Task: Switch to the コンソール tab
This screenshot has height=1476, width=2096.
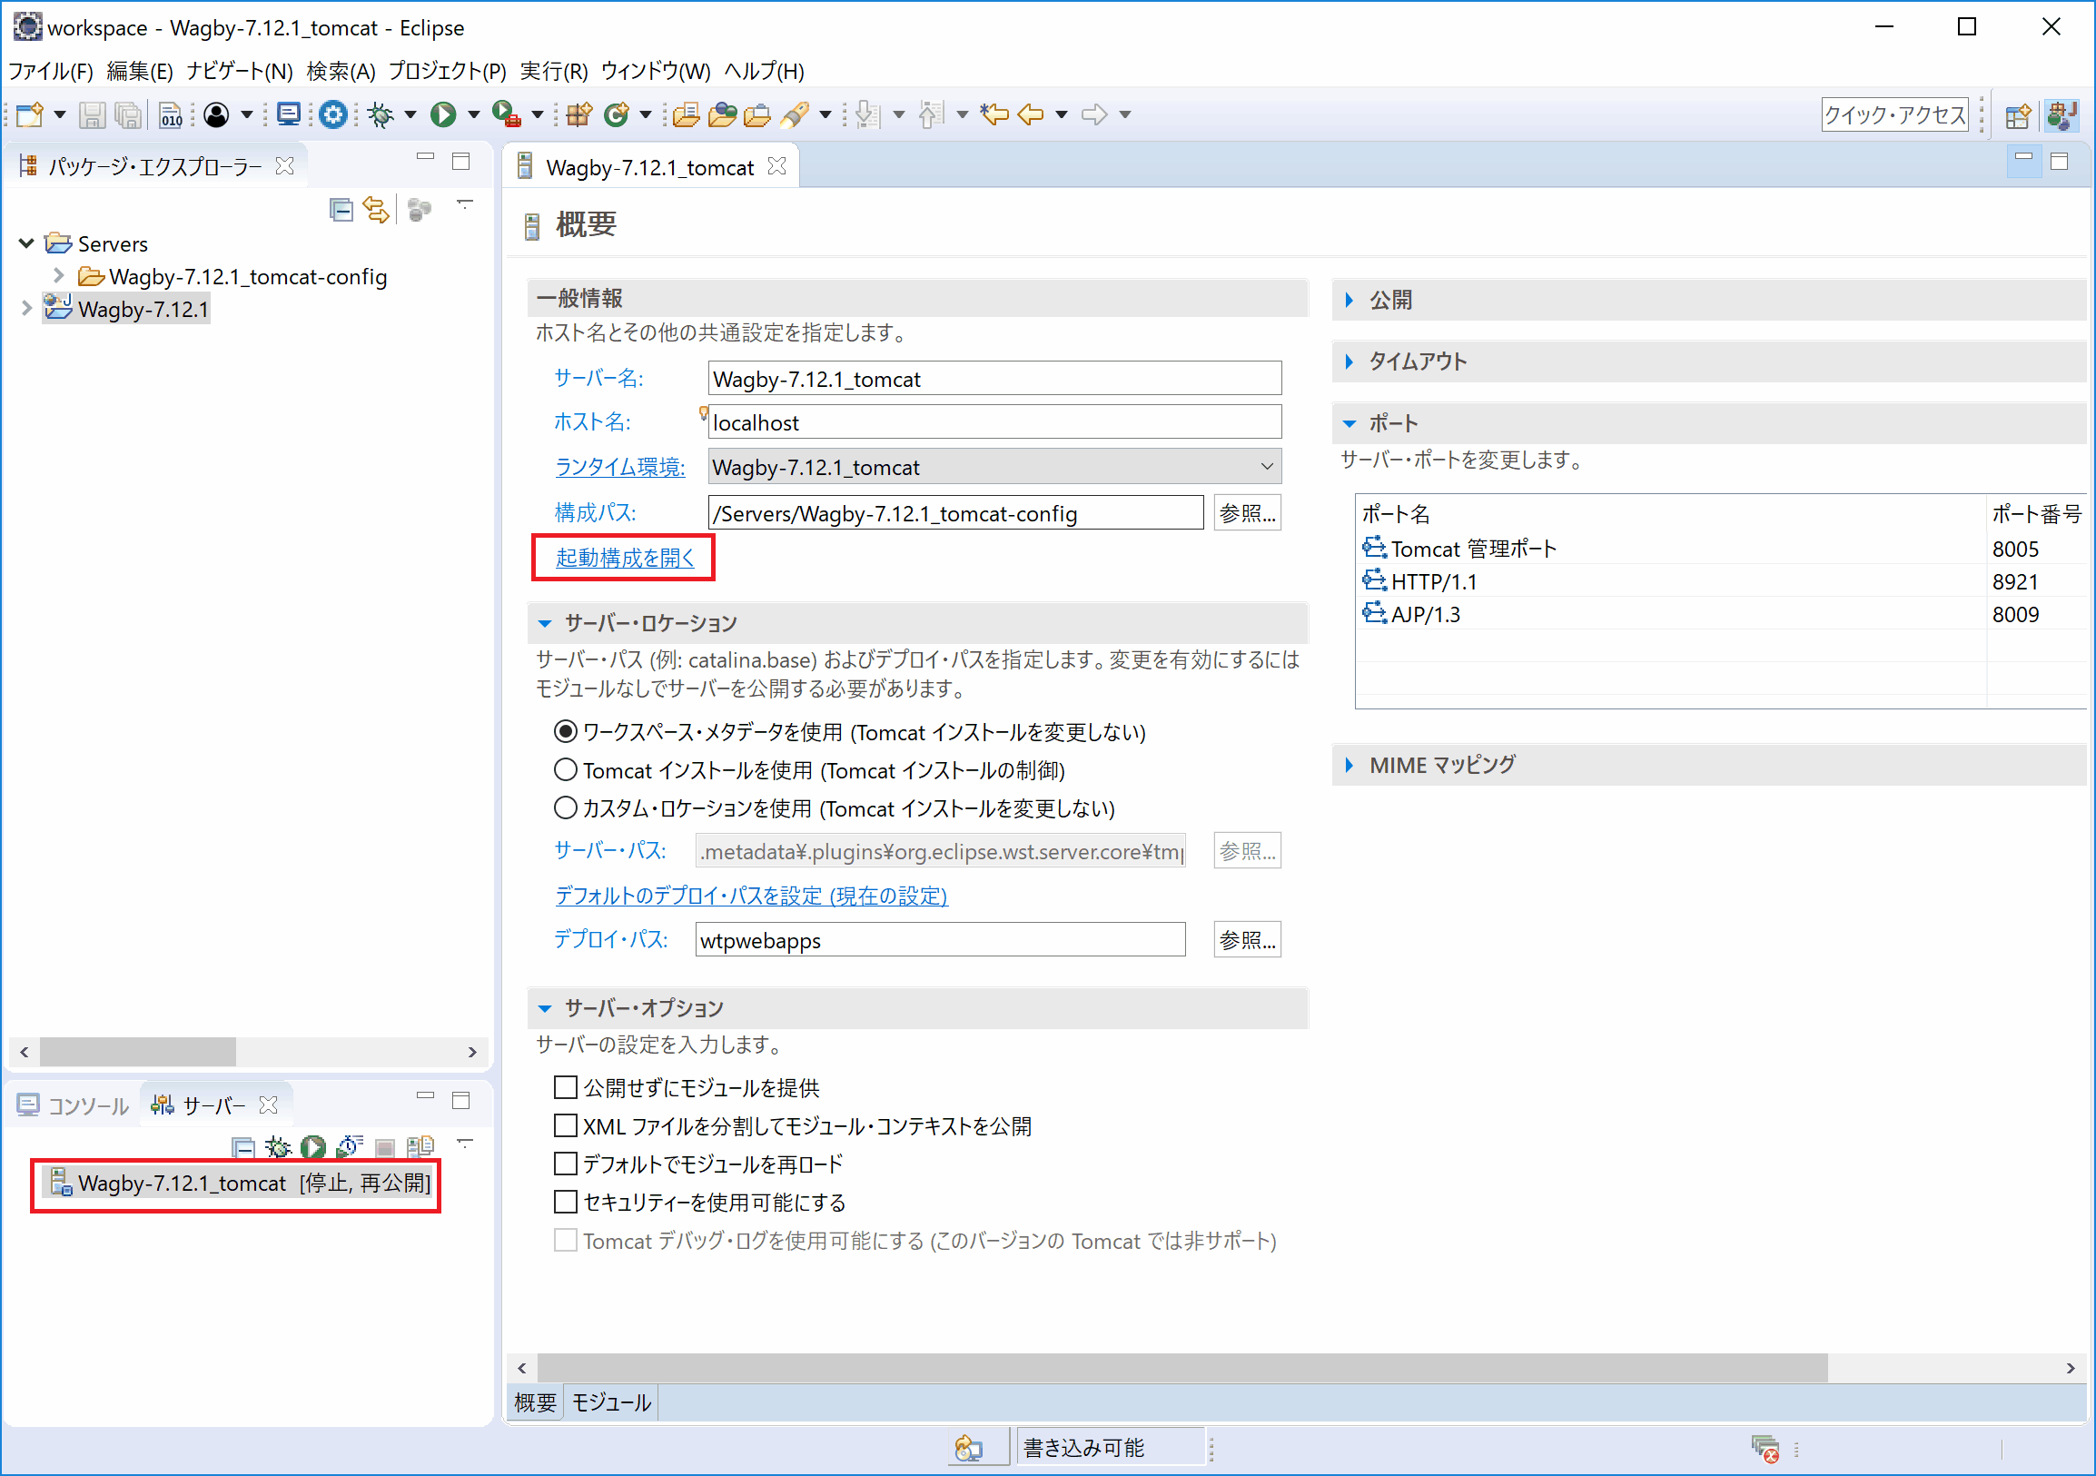Action: [x=74, y=1105]
